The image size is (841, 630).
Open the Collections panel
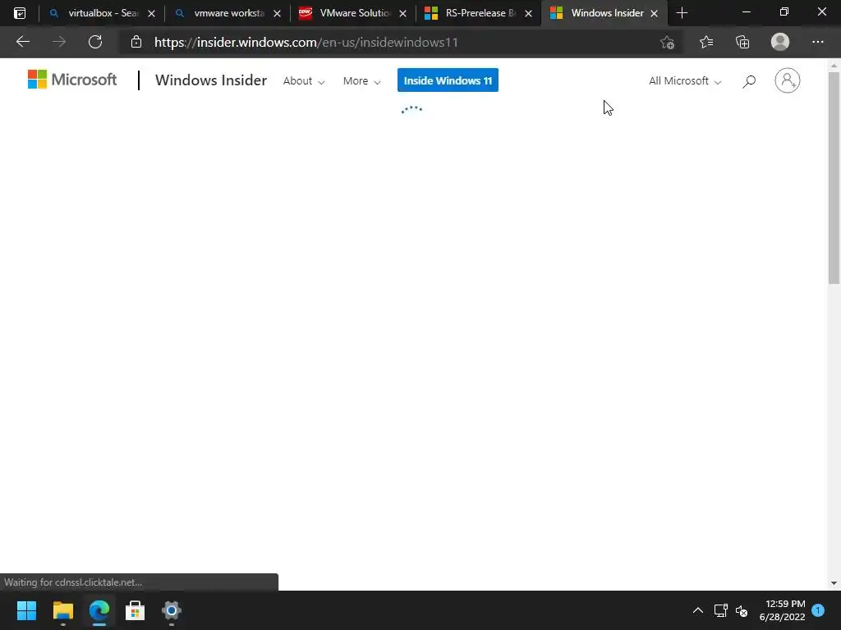(x=742, y=42)
